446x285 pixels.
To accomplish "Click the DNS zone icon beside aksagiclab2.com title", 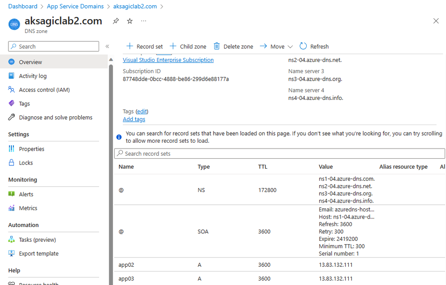I will [14, 24].
